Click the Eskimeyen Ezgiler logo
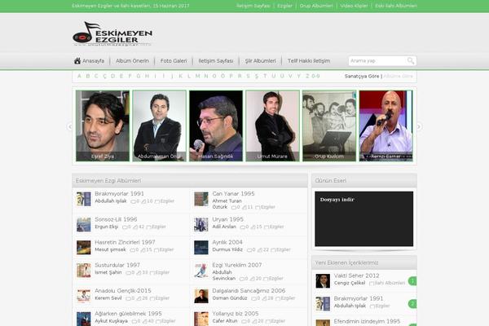489x326 pixels. point(112,33)
